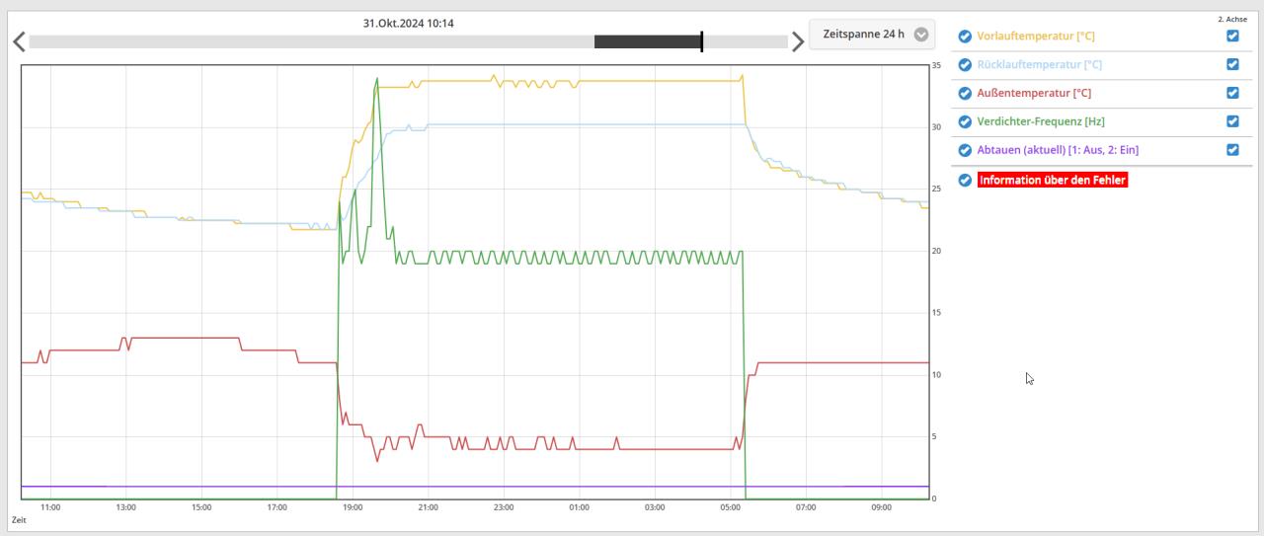The width and height of the screenshot is (1264, 536).
Task: Click the 13:00 time axis label
Action: pos(126,507)
